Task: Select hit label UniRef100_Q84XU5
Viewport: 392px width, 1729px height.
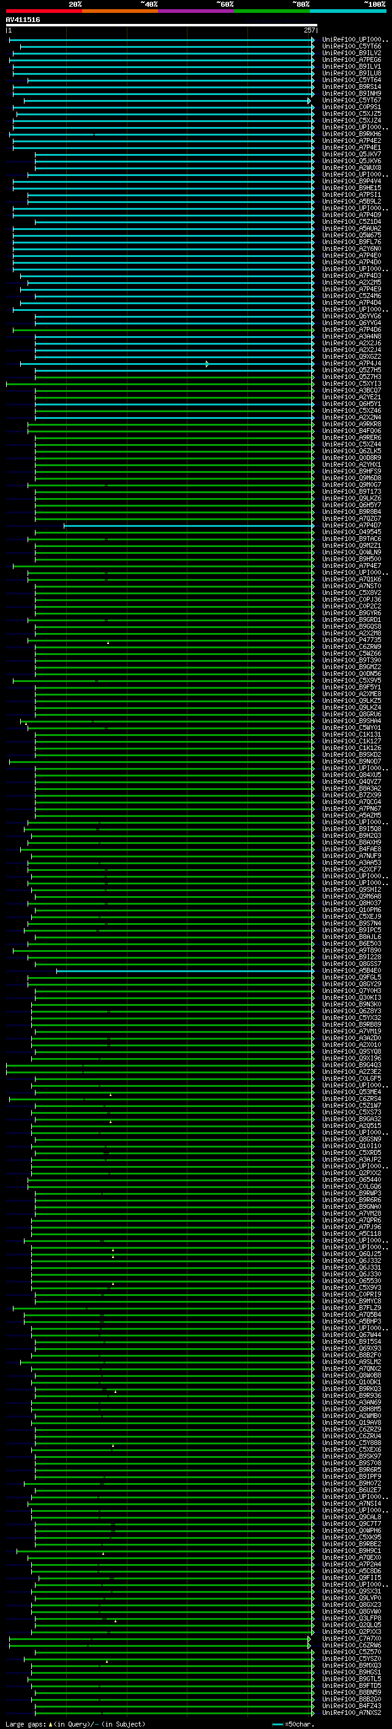Action: click(352, 775)
